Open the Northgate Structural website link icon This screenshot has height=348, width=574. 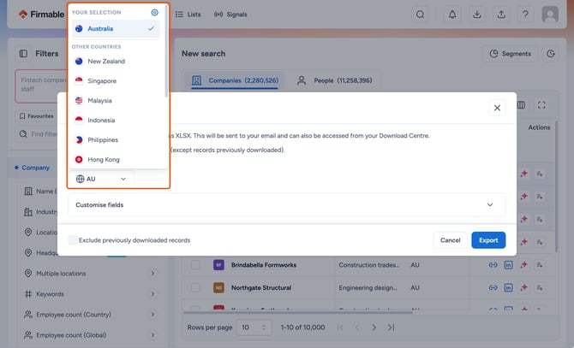click(493, 288)
